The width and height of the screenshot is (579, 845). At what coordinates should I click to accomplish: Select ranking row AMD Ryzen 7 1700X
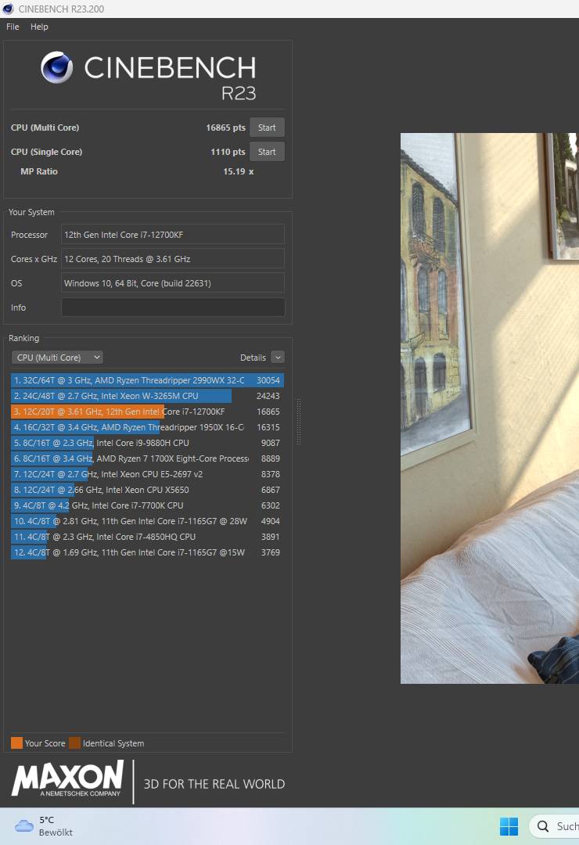pyautogui.click(x=147, y=458)
